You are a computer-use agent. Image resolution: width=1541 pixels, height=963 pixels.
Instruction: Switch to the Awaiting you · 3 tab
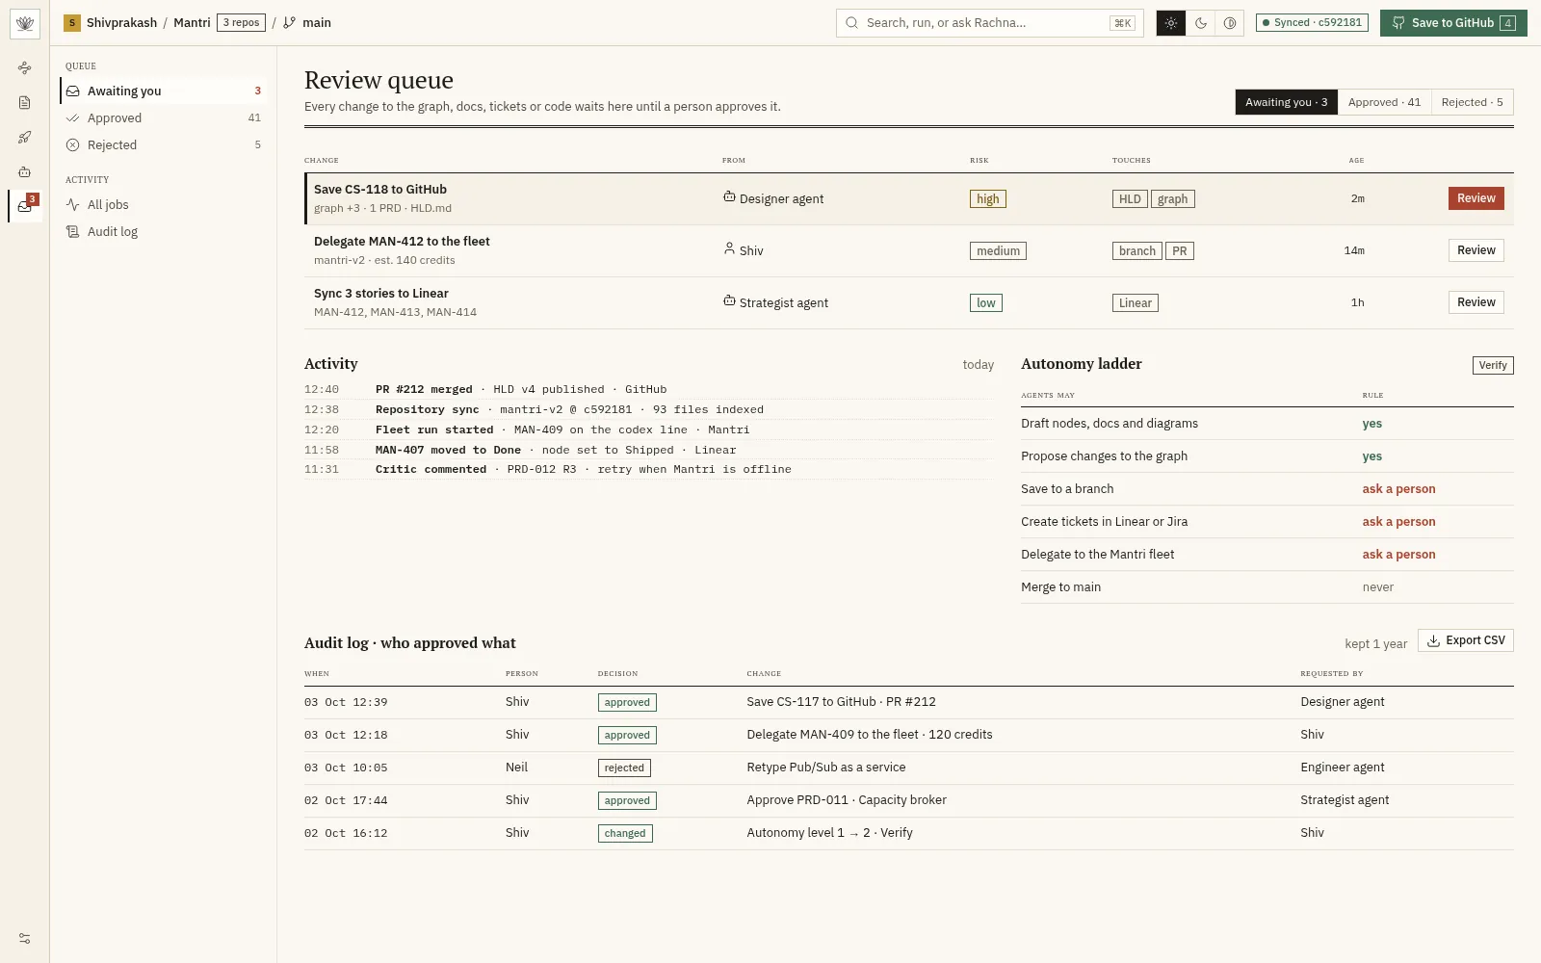click(1286, 102)
